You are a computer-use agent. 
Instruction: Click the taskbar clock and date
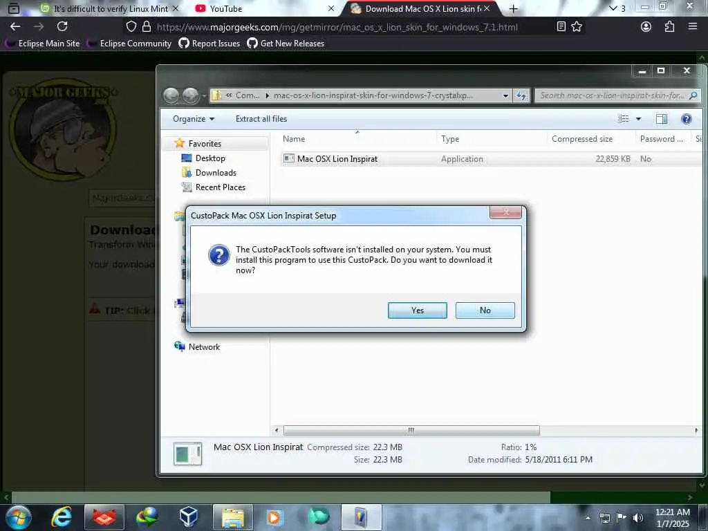click(x=672, y=518)
